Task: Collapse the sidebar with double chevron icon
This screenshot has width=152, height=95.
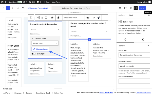Action: point(131,8)
